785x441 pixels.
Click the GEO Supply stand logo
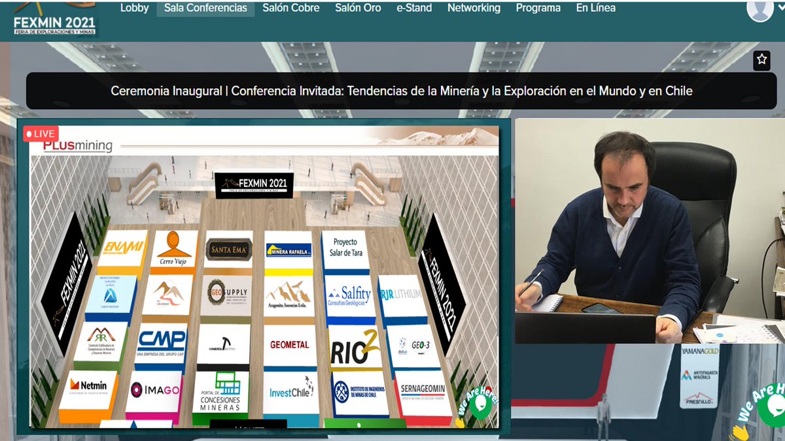(226, 295)
